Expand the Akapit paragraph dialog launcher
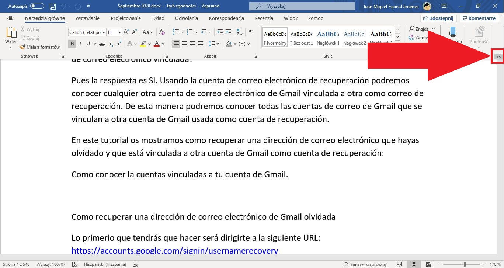 255,56
